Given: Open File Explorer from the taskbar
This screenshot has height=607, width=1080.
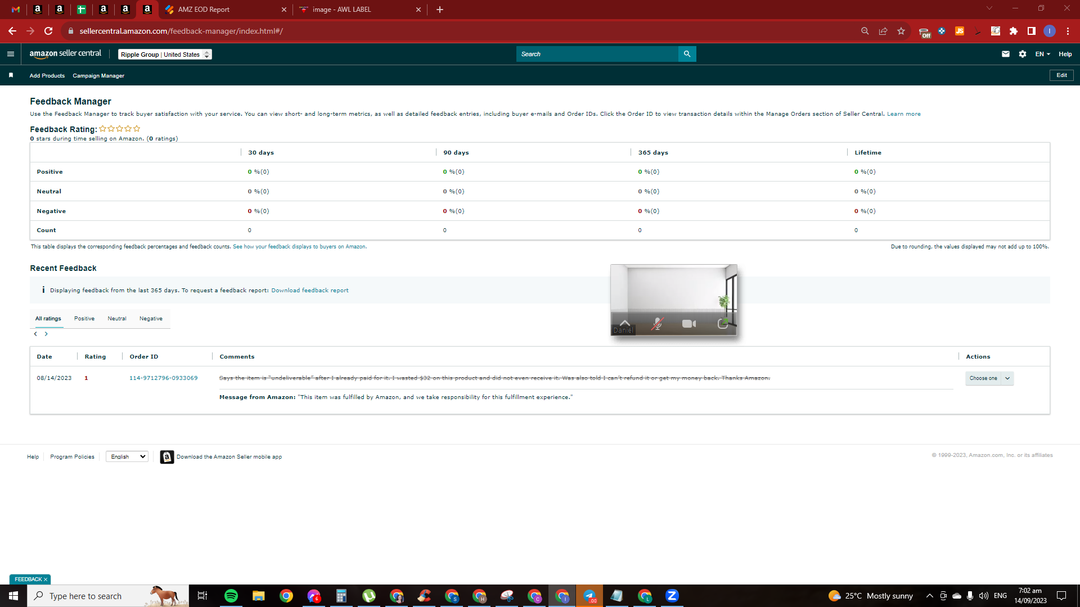Looking at the screenshot, I should [259, 596].
